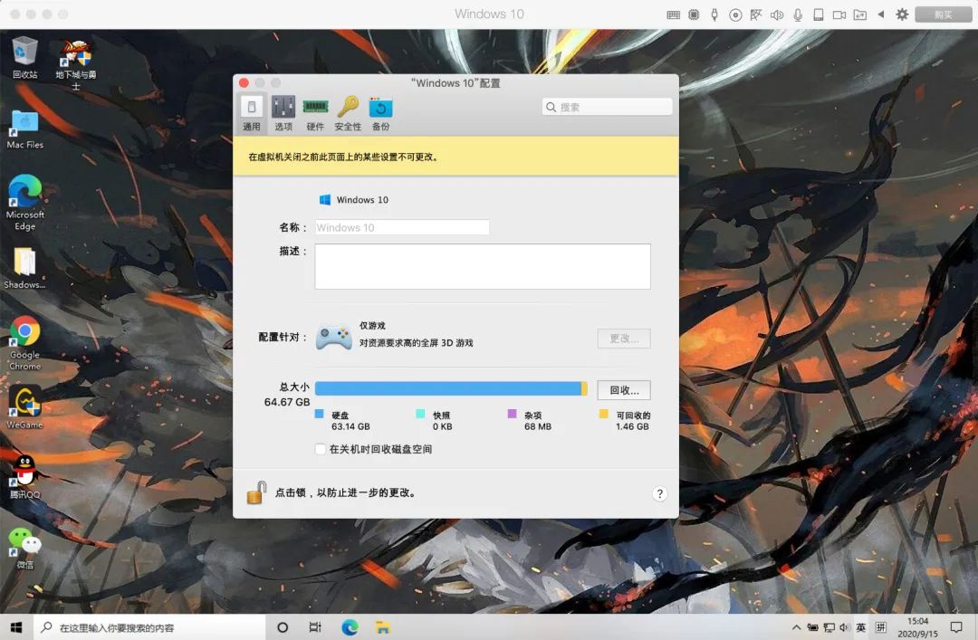The image size is (978, 640).
Task: Click the game controller profile icon
Action: (333, 337)
